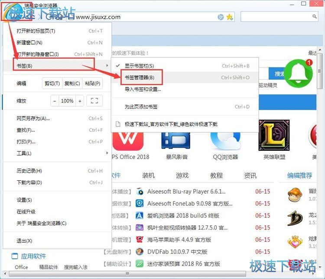Click the Office link under 应用软件
Screen dimensions: 325x279
[21, 267]
